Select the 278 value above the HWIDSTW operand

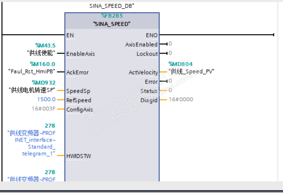50,126
